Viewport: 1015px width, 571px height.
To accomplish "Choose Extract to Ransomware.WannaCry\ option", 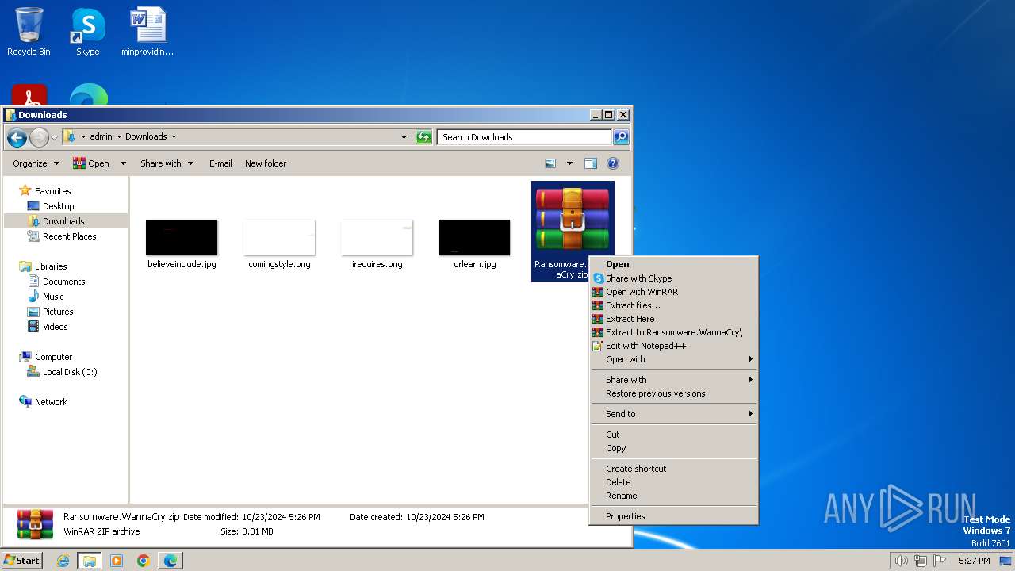I will [674, 332].
